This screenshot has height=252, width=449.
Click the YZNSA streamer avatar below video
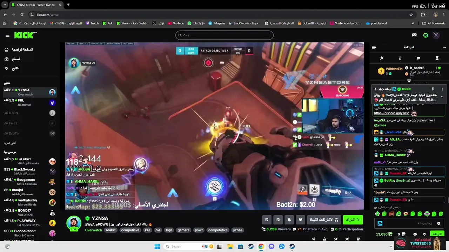tap(74, 223)
